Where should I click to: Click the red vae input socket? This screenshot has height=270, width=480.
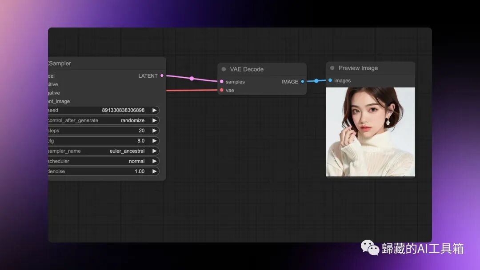[x=222, y=90]
